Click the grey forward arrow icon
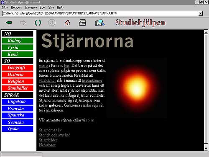Screen dimensions: 209x157 pyautogui.click(x=23, y=23)
